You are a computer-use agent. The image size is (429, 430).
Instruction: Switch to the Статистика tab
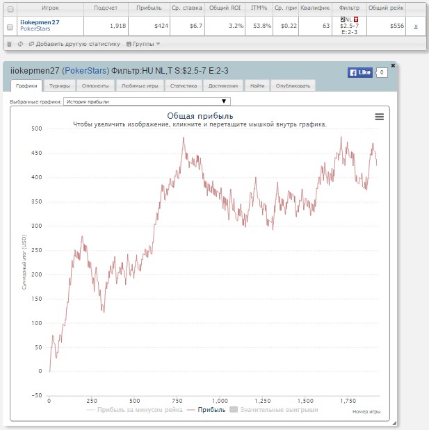184,85
